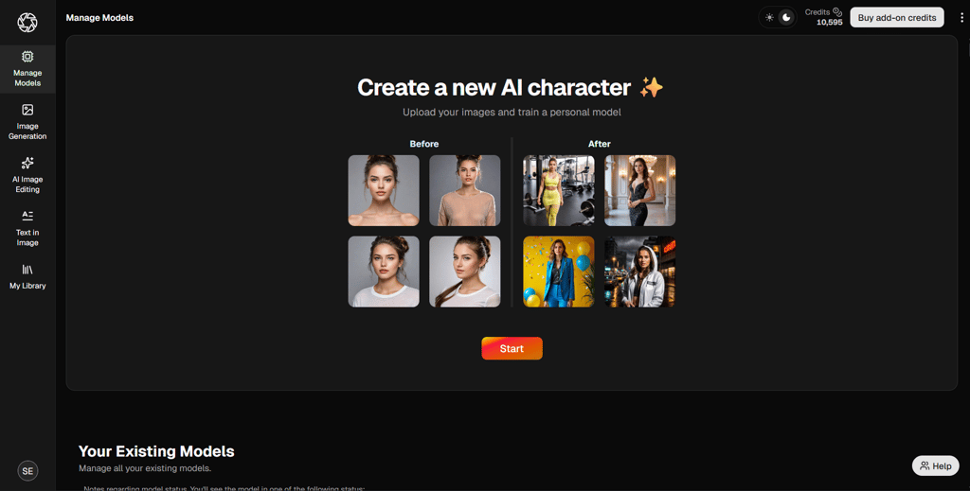Open the three-dot options menu
Viewport: 970px width, 491px height.
tap(962, 18)
